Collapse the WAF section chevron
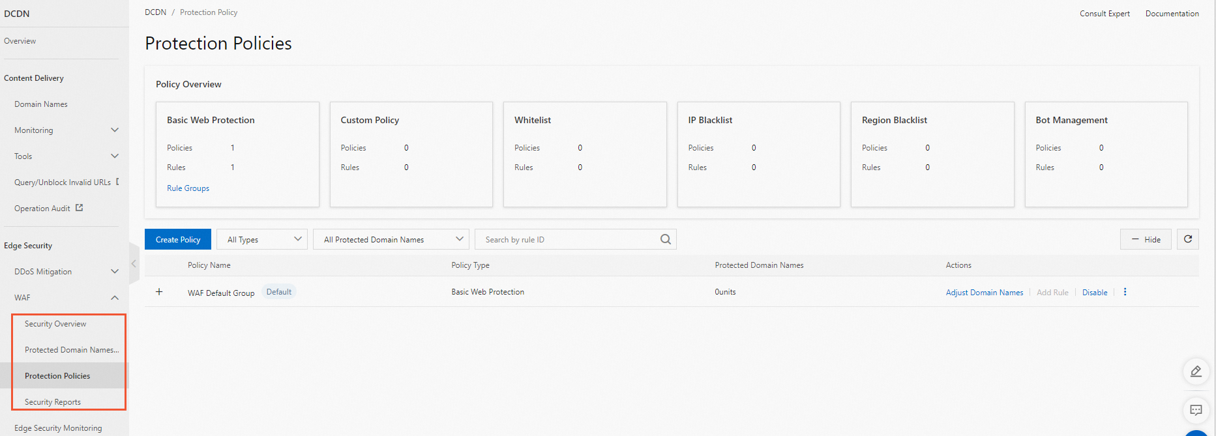 pos(115,297)
